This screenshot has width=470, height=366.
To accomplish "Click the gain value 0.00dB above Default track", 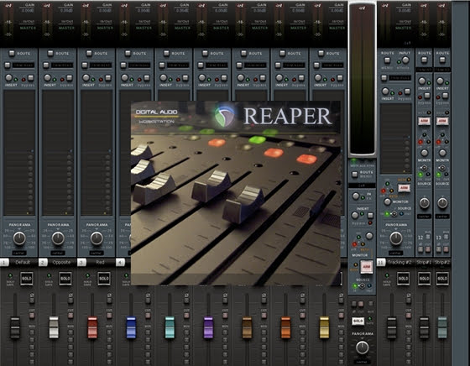I will (28, 10).
